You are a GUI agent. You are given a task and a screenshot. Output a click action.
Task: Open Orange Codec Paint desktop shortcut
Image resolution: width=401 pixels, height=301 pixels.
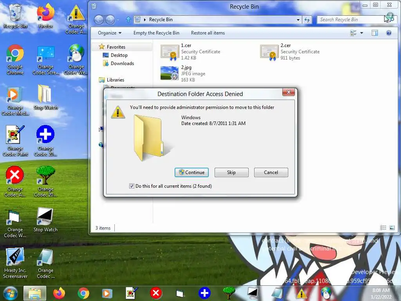[15, 141]
